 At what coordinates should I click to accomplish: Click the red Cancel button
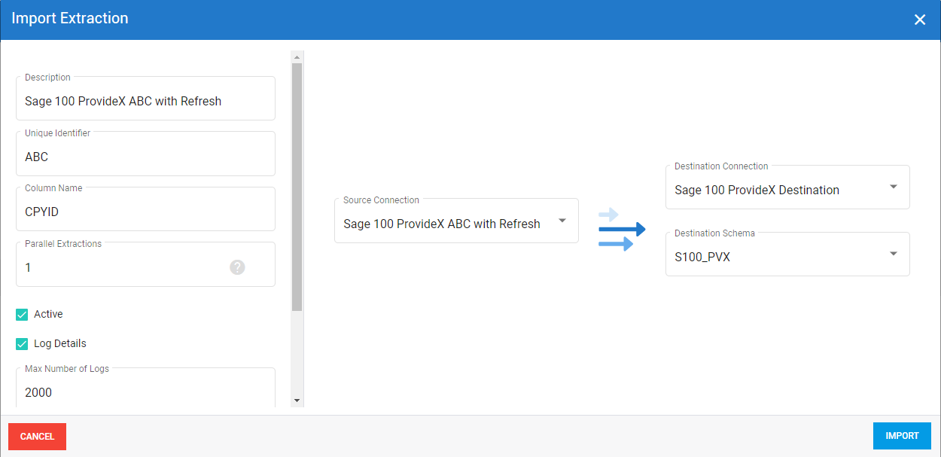[37, 437]
